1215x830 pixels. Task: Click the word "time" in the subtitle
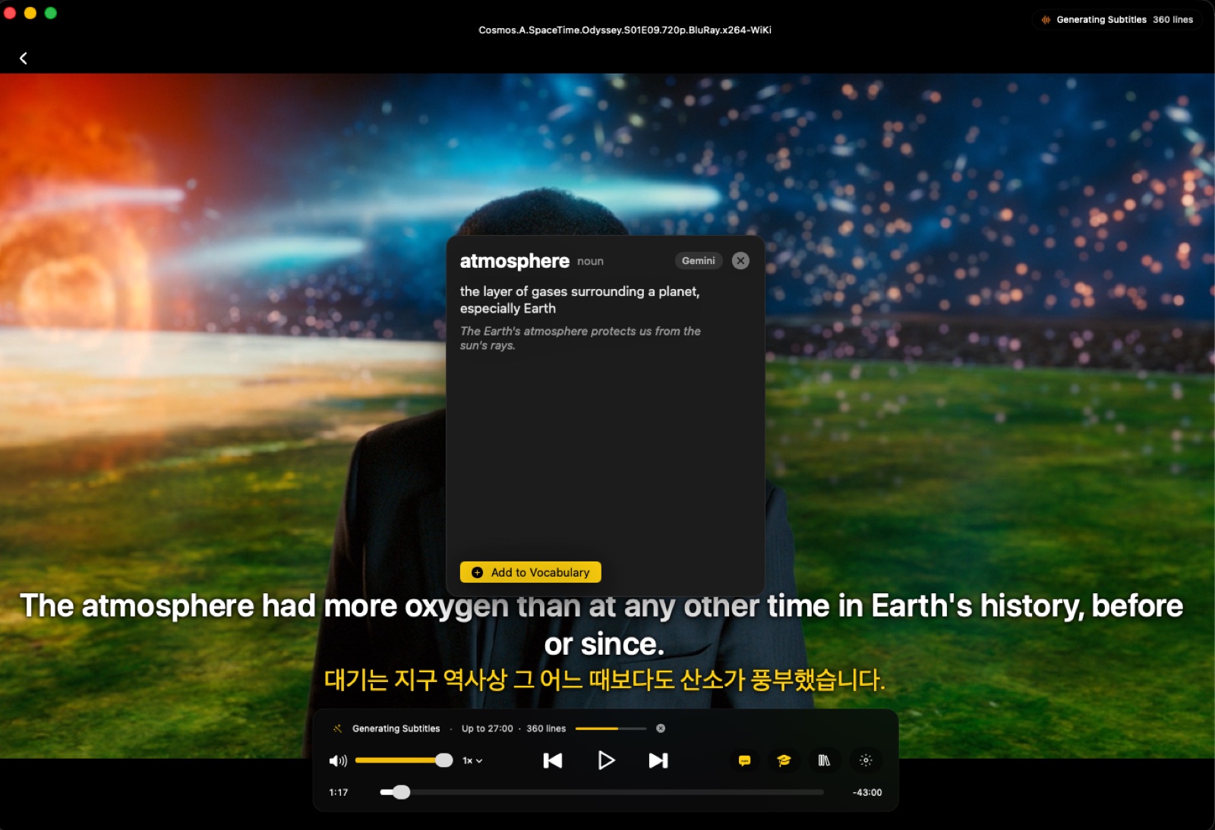point(798,606)
